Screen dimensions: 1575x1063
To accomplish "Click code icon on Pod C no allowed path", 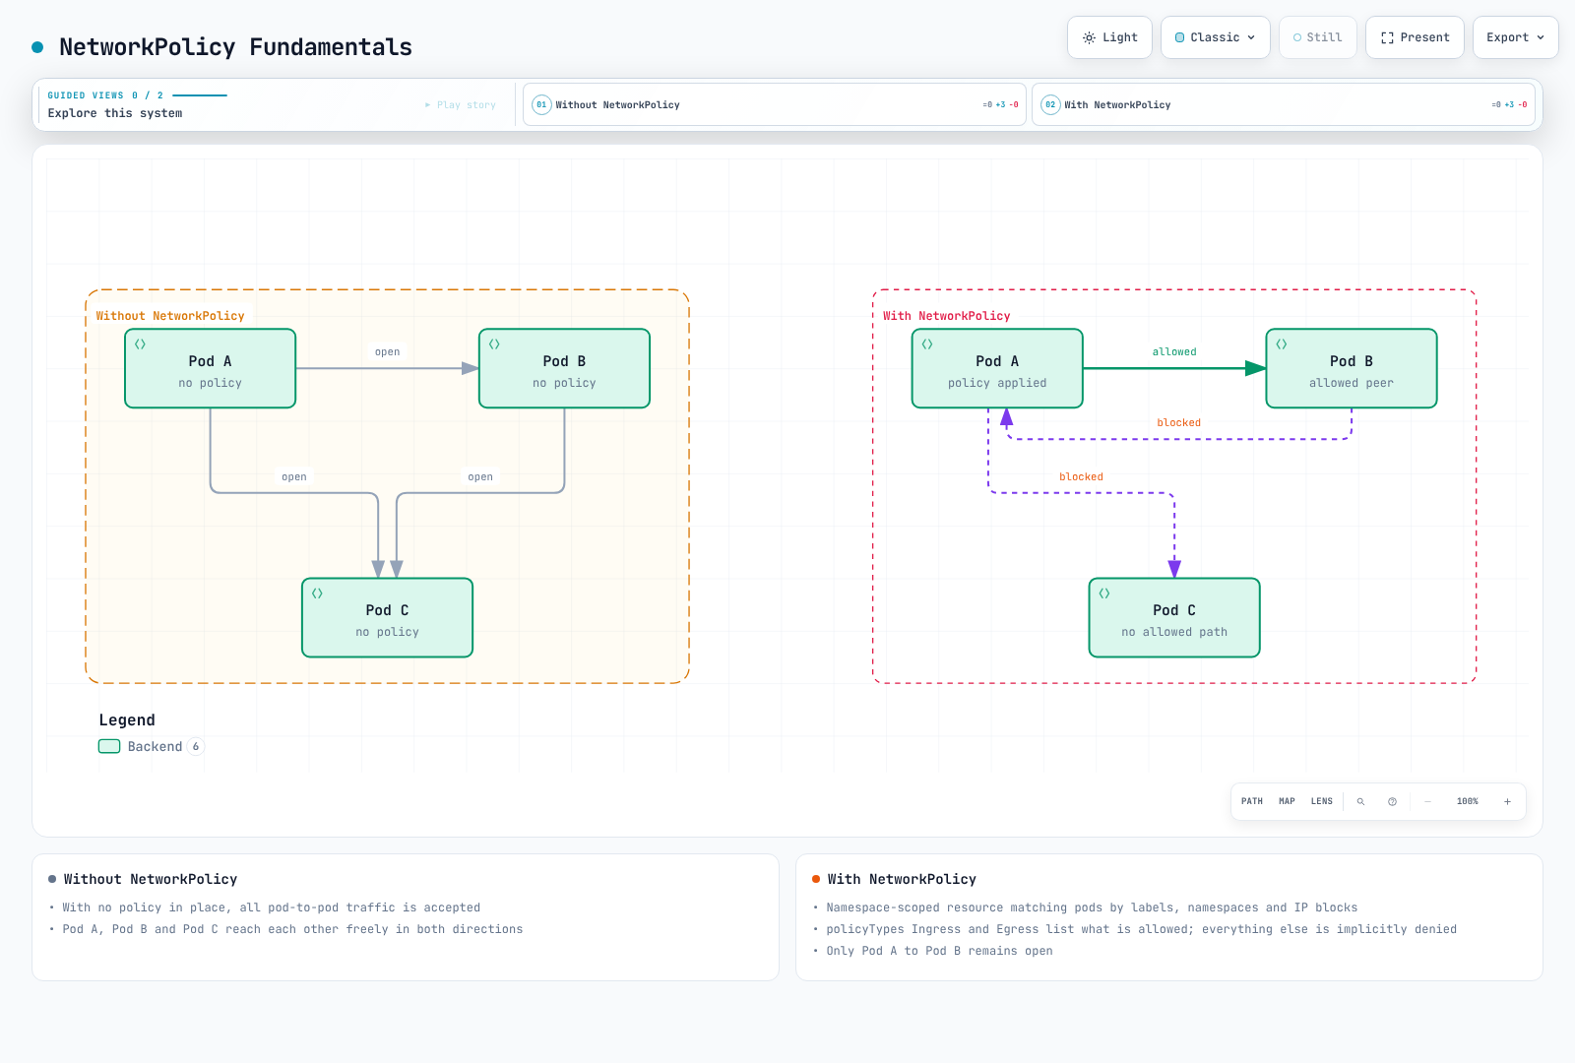I will point(1104,594).
